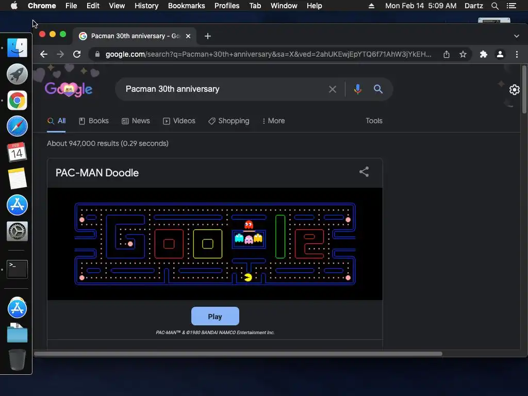Open Terminal from the dock
528x396 pixels.
tap(17, 269)
